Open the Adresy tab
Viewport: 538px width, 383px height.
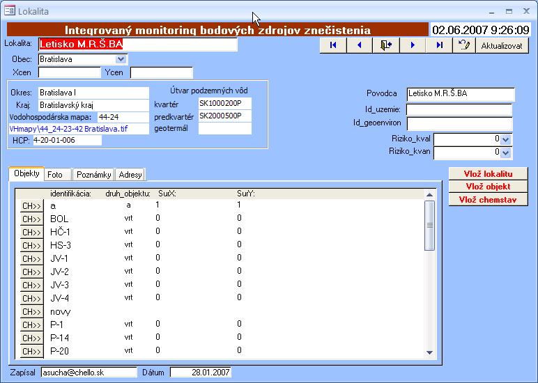130,175
